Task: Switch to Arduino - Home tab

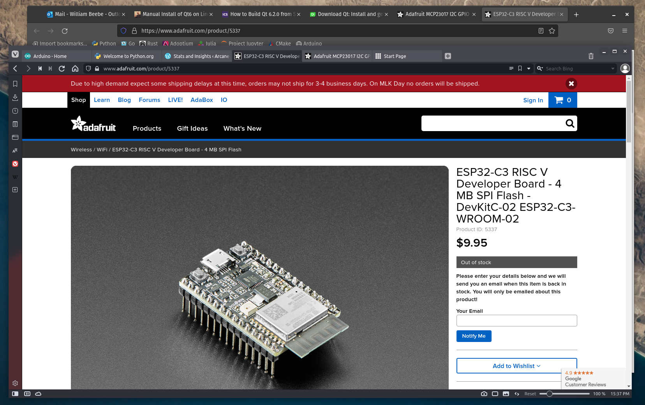Action: pyautogui.click(x=56, y=56)
